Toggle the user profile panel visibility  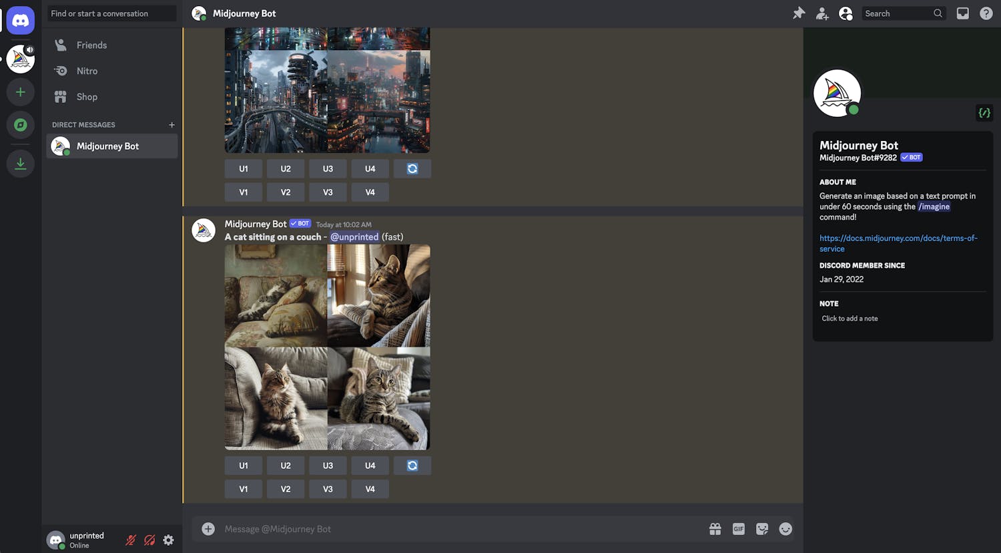coord(846,13)
